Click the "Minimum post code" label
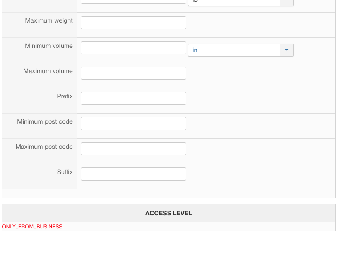Image resolution: width=342 pixels, height=278 pixels. click(x=45, y=121)
